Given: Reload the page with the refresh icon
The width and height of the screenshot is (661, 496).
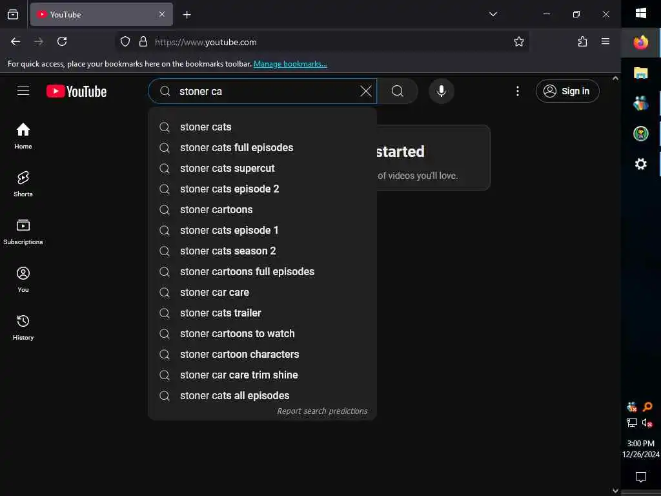Looking at the screenshot, I should pyautogui.click(x=62, y=41).
